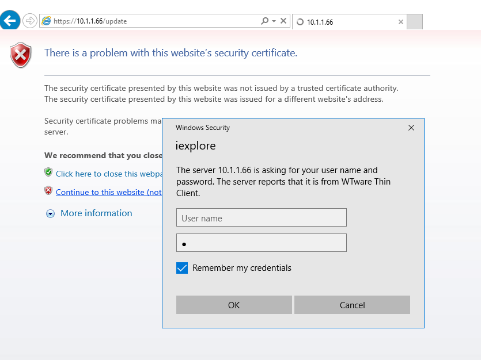Open a new browser tab
The height and width of the screenshot is (360, 481).
point(414,21)
